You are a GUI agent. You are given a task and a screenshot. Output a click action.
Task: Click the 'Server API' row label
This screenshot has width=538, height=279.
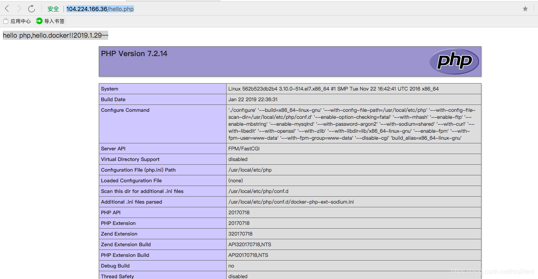[x=113, y=149]
